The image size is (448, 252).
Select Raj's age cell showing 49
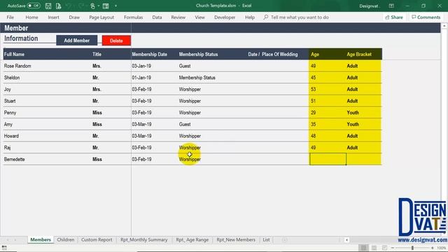coord(328,148)
